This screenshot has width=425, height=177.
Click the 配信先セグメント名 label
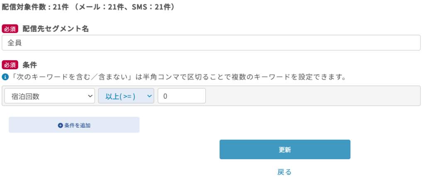coord(56,29)
